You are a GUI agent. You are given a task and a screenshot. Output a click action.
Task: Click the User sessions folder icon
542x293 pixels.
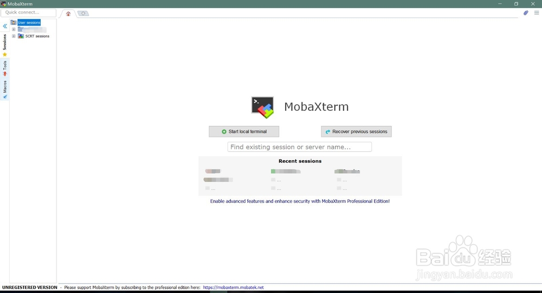tap(14, 22)
